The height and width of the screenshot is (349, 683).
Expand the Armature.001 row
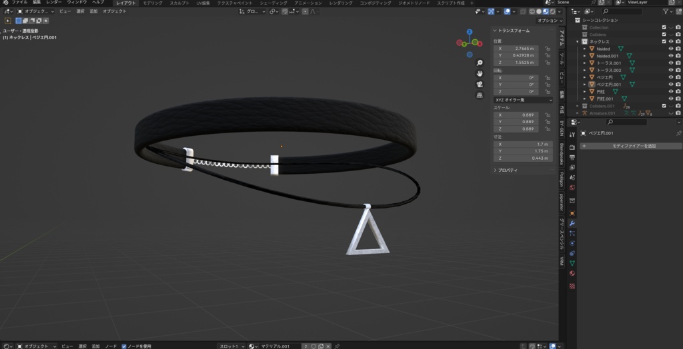tap(578, 113)
